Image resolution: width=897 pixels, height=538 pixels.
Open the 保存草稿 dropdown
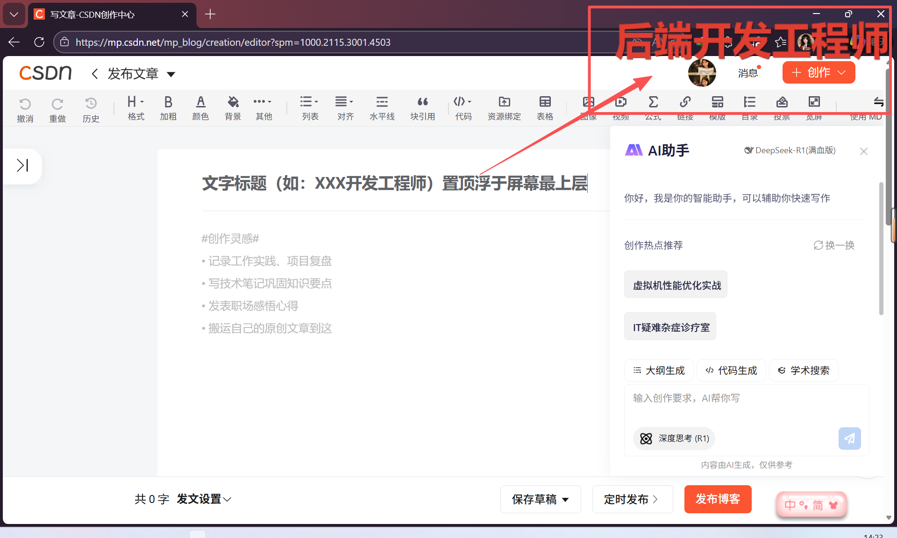point(565,500)
